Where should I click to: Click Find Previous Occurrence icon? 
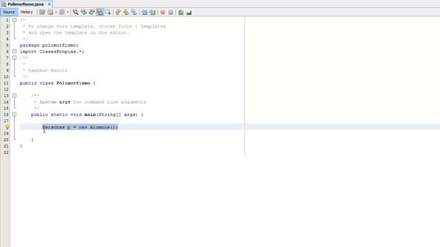point(84,12)
